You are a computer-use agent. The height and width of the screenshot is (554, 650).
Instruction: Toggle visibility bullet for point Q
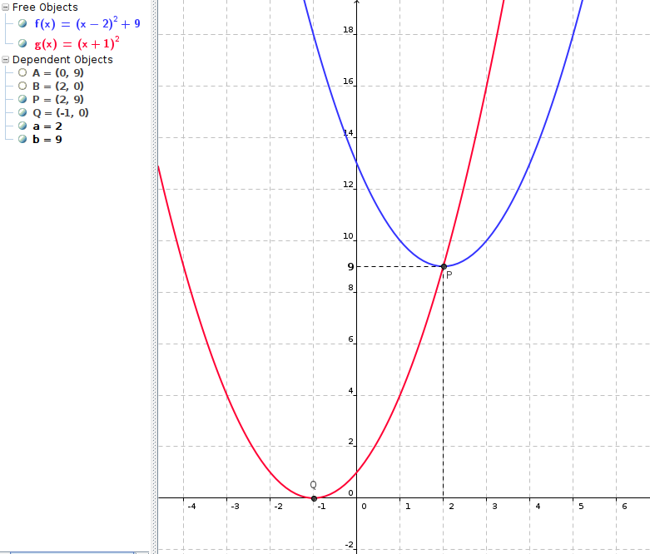point(22,113)
